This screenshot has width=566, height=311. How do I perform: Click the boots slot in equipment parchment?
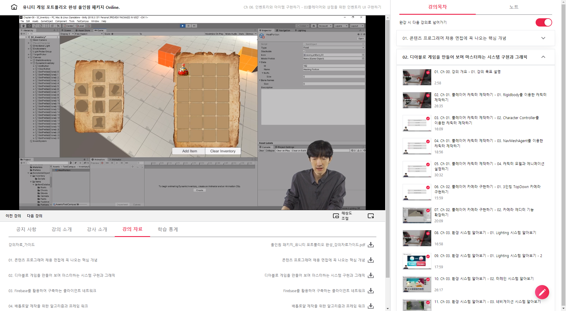coord(99,122)
